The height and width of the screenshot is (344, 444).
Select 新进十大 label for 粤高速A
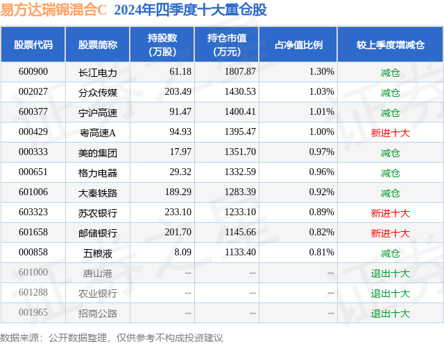click(391, 133)
